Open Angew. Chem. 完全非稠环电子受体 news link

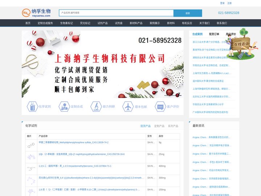[x=212, y=146]
